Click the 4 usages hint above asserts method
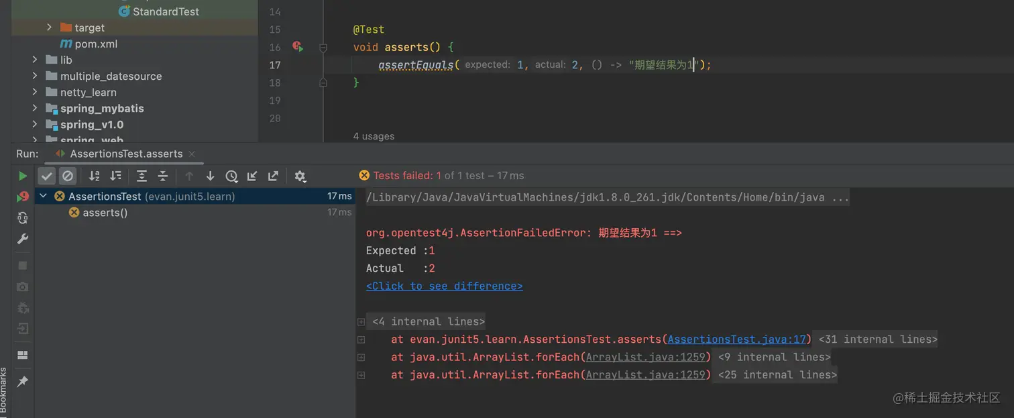Viewport: 1014px width, 418px height. point(374,136)
